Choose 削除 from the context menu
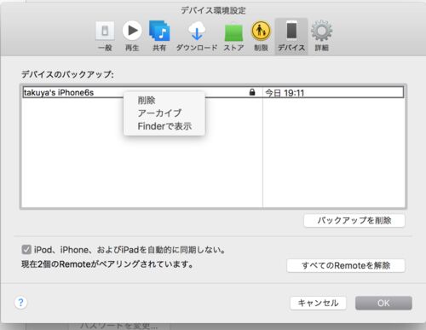This screenshot has width=426, height=330. coord(164,100)
